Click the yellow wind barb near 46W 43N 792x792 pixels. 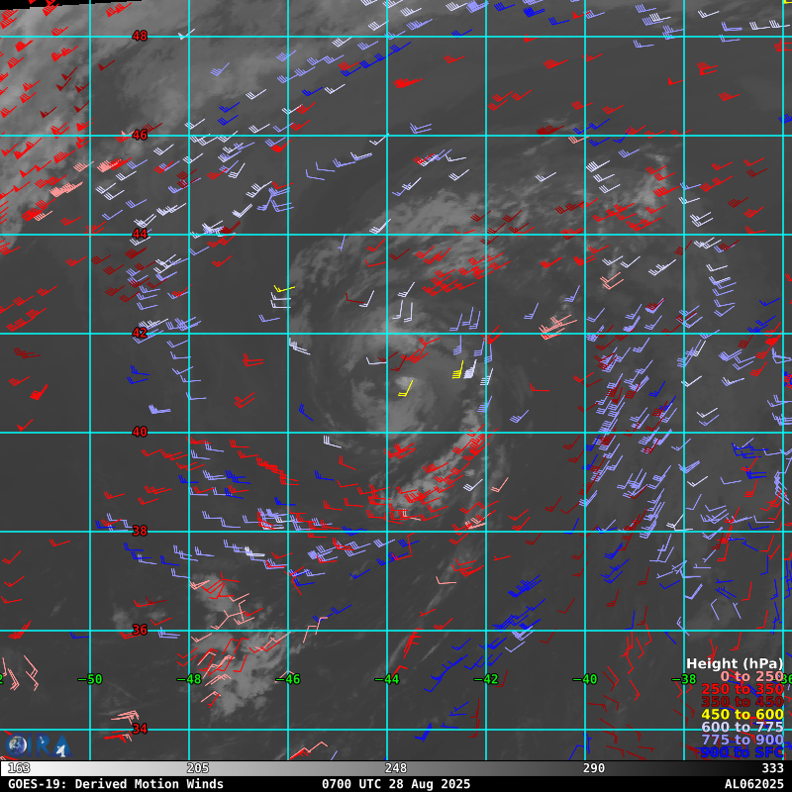[x=284, y=289]
